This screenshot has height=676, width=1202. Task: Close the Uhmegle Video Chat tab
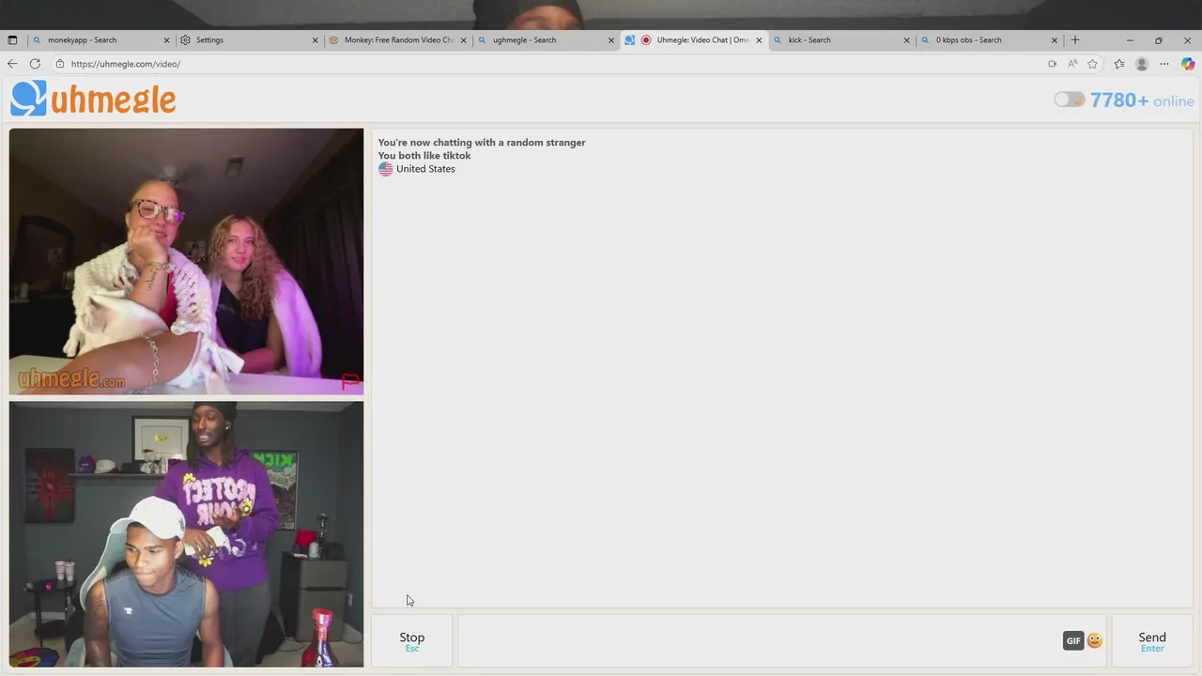[x=759, y=40]
